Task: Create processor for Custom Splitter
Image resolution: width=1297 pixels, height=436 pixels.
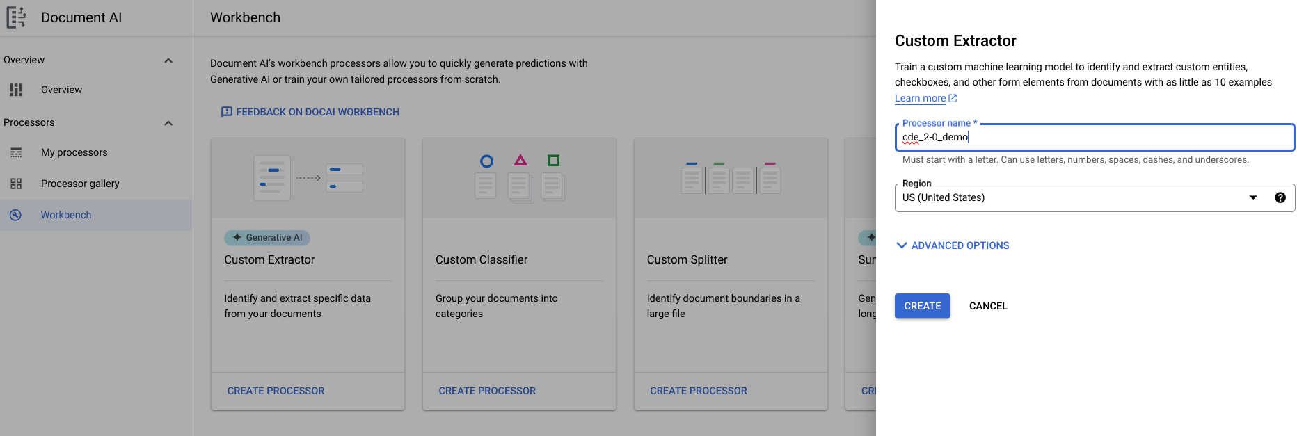Action: click(698, 391)
